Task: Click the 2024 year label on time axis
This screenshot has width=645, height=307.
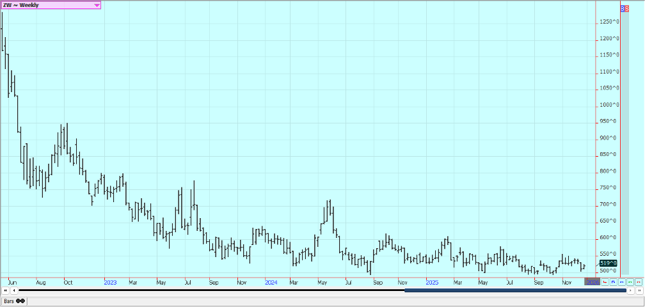Action: click(271, 281)
